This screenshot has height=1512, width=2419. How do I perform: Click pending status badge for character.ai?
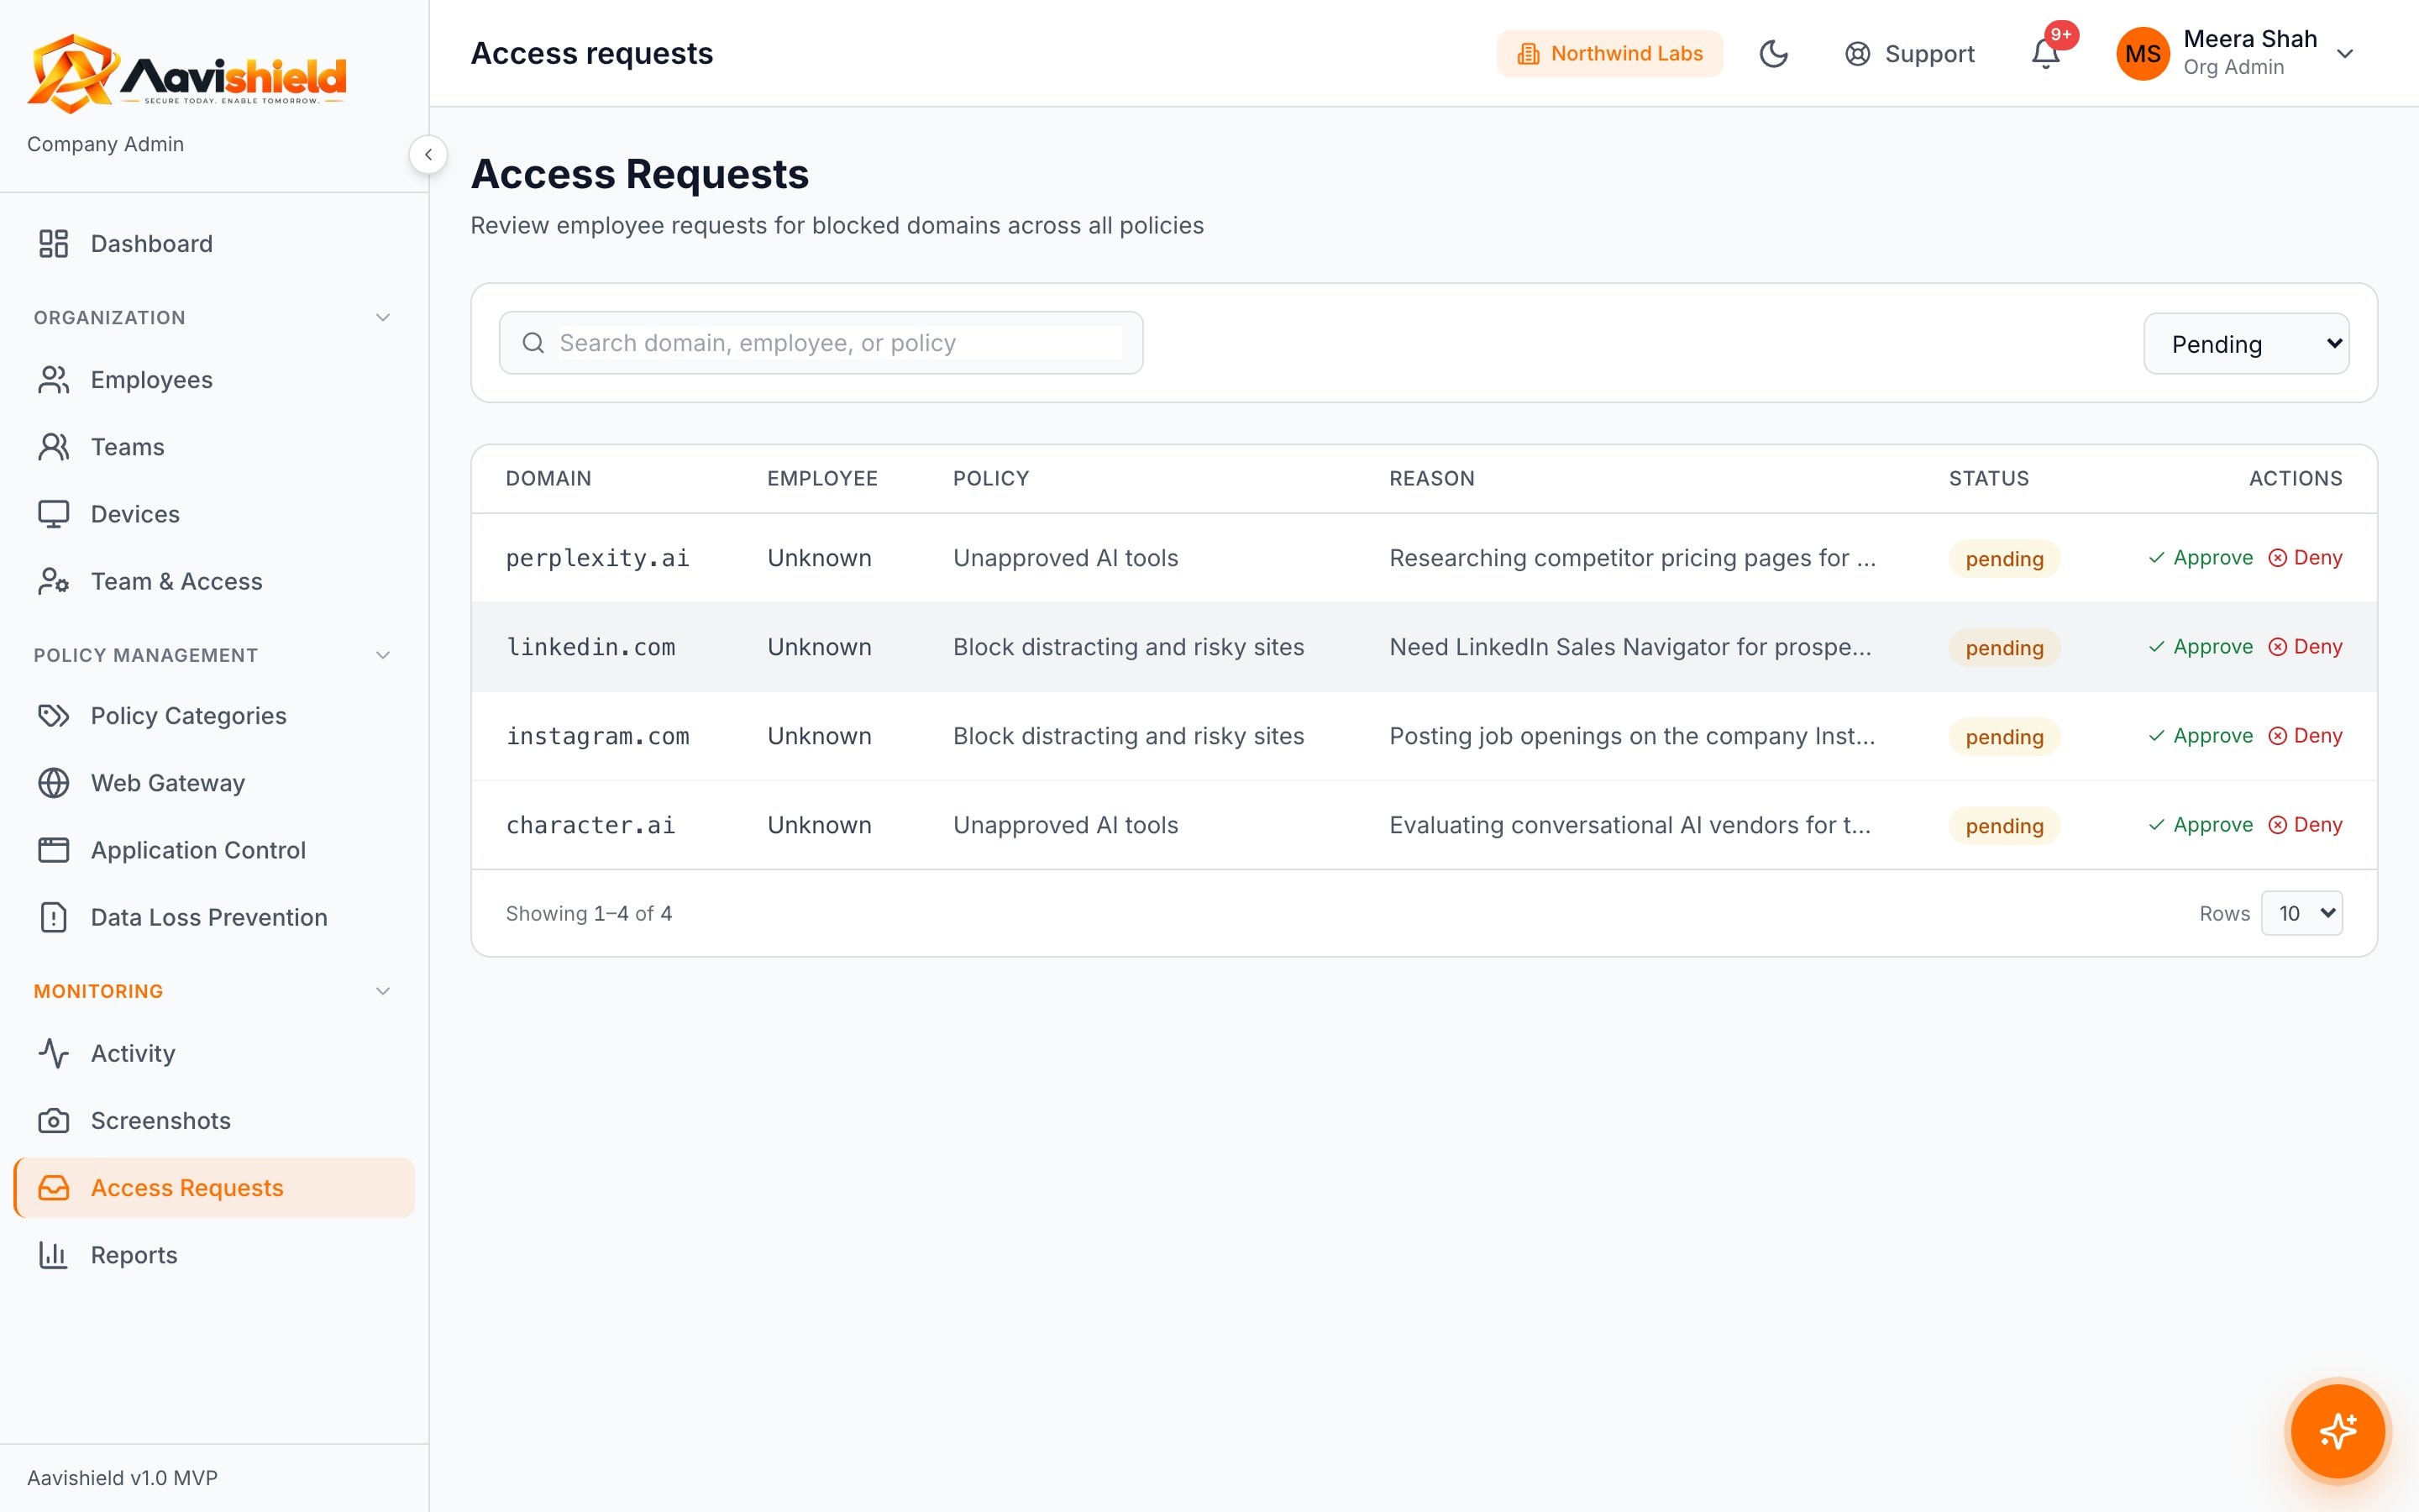tap(2004, 826)
